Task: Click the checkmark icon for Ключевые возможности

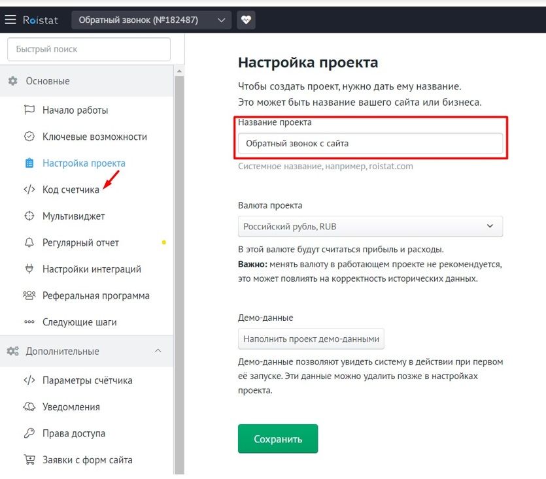Action: [29, 137]
